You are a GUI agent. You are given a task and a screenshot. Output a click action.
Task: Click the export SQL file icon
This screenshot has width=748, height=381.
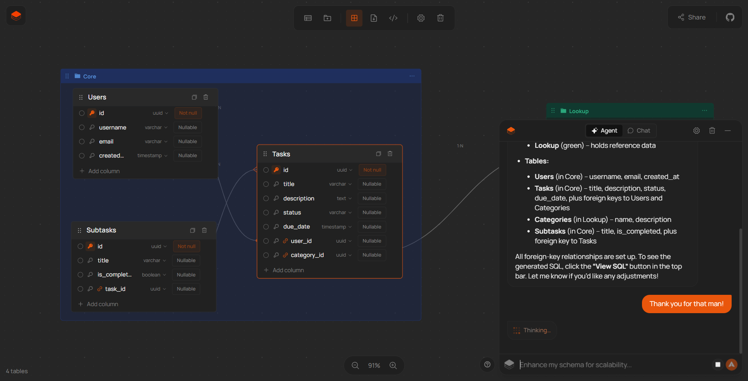pyautogui.click(x=374, y=18)
